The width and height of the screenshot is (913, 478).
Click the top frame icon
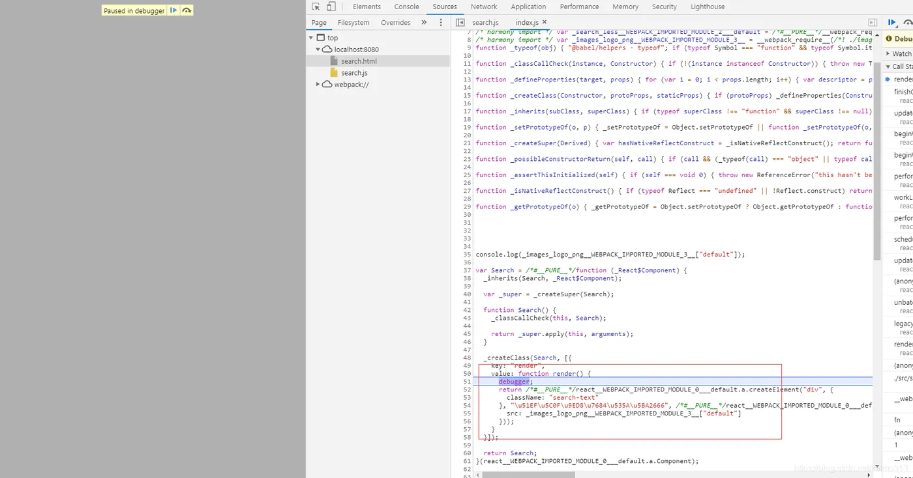click(x=321, y=38)
